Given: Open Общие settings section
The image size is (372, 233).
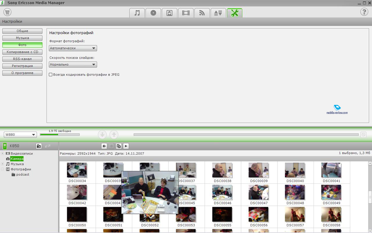Looking at the screenshot, I should (x=22, y=31).
